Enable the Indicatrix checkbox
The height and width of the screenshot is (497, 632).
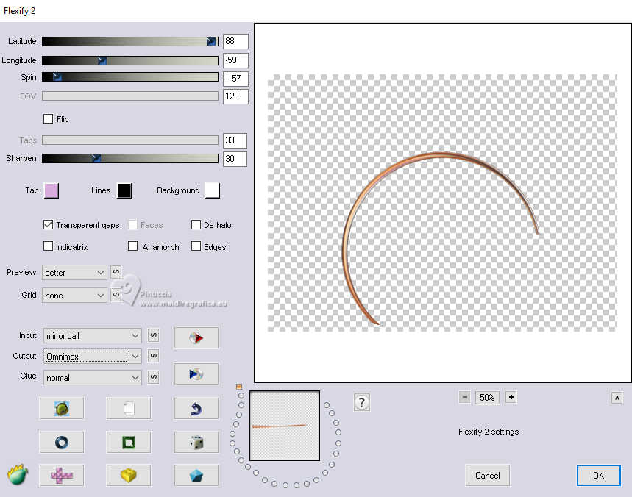(48, 246)
